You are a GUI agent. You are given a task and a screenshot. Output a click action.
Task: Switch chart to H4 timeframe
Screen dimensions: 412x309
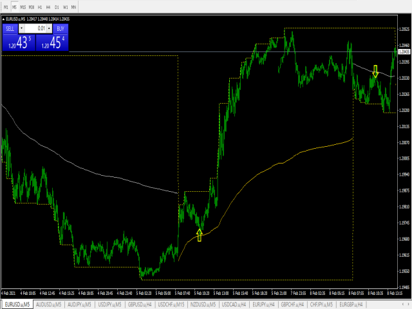[48, 7]
